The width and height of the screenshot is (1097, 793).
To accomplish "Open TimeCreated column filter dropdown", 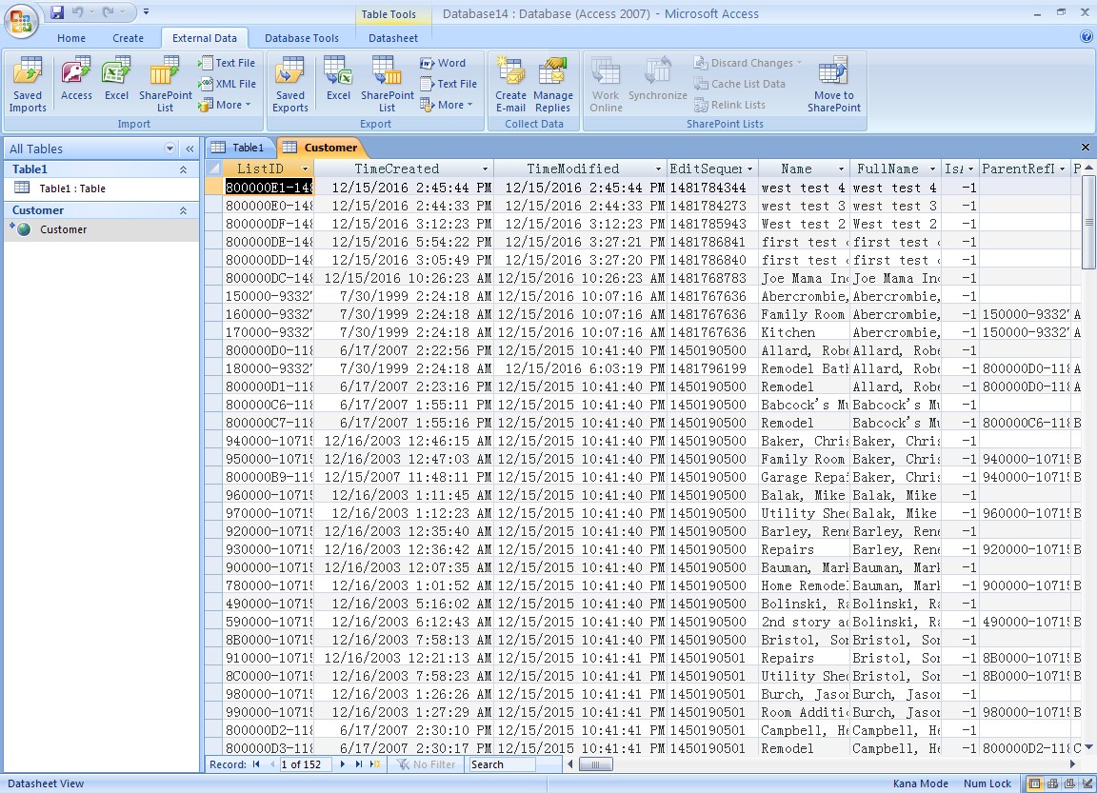I will 485,169.
